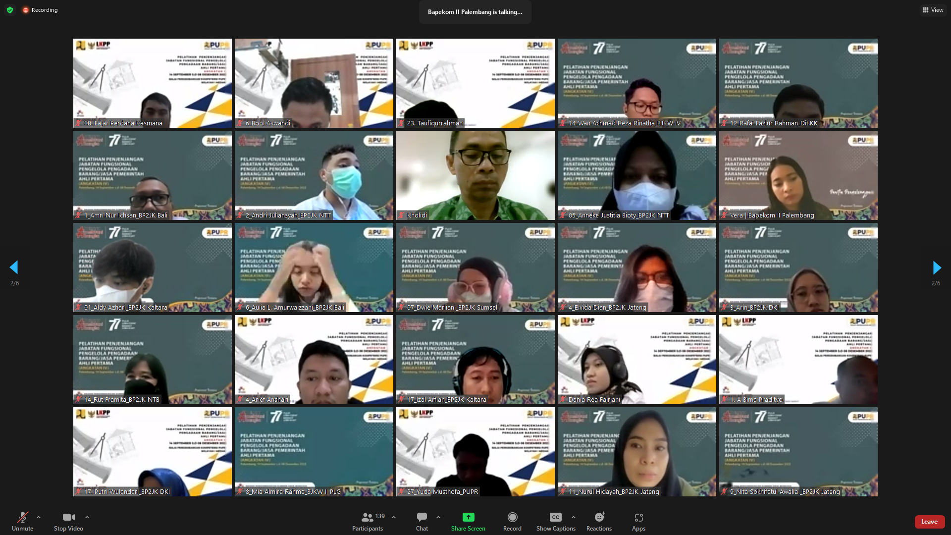Open the Reactions menu
This screenshot has width=951, height=535.
point(599,521)
